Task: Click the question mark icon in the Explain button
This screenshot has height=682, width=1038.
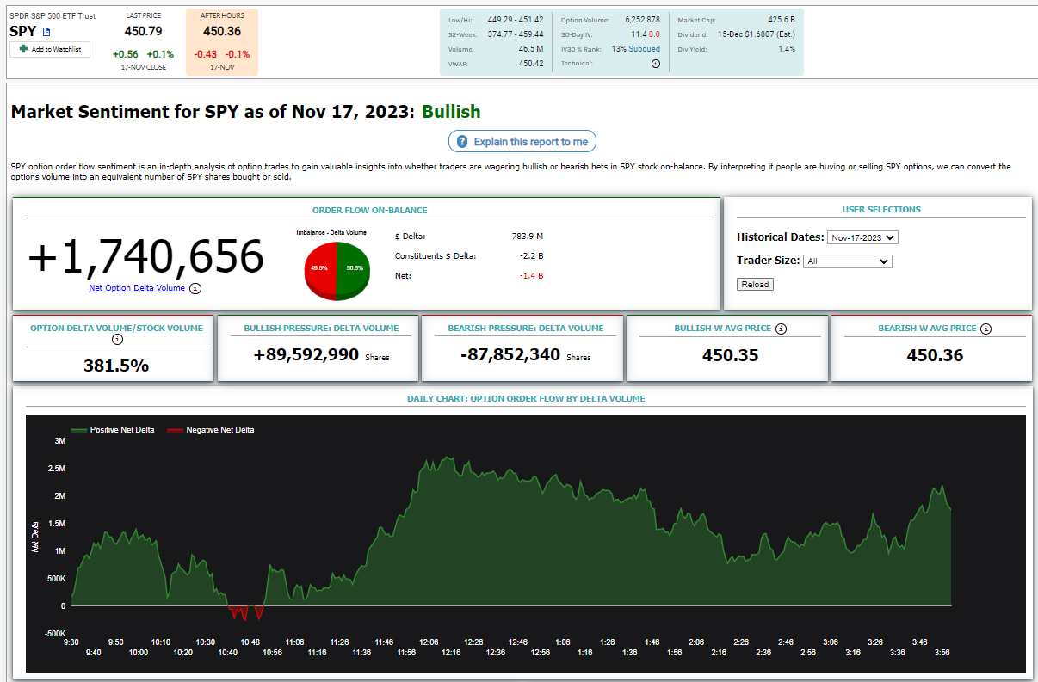Action: pyautogui.click(x=462, y=142)
